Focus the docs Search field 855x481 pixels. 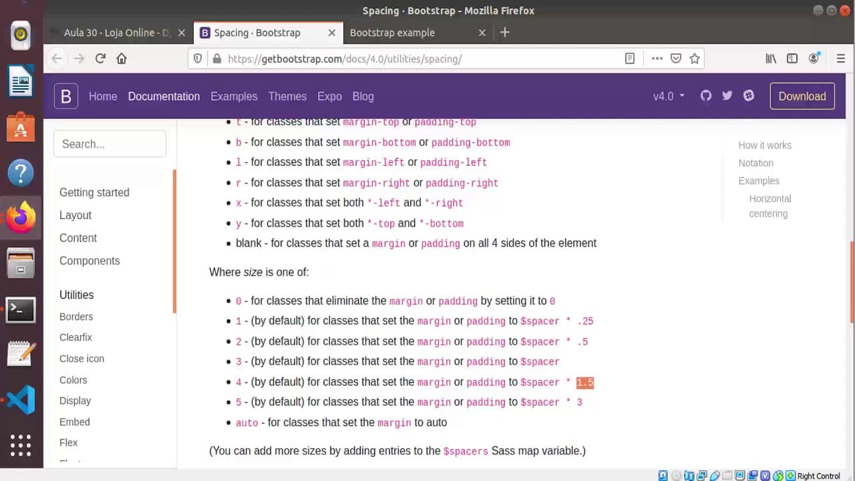110,144
